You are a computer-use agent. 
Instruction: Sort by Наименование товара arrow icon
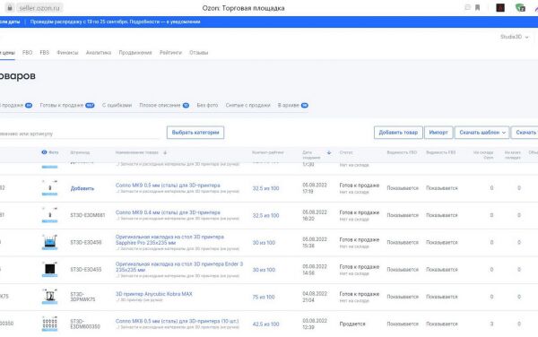pos(165,152)
